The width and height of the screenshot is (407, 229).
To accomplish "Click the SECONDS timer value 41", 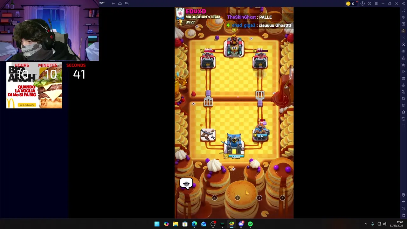I will click(79, 74).
